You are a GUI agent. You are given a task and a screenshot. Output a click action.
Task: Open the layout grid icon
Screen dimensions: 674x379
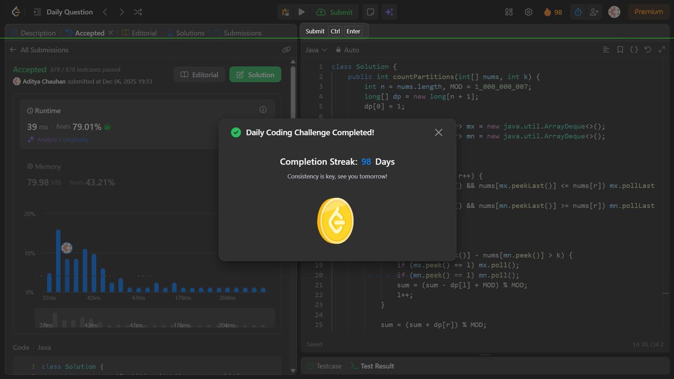509,12
